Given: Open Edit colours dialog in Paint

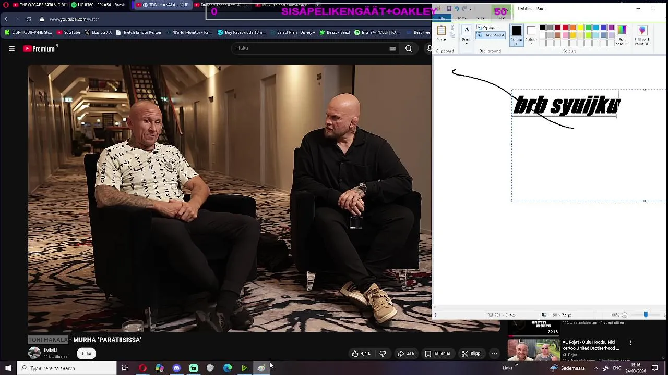Looking at the screenshot, I should pyautogui.click(x=622, y=35).
